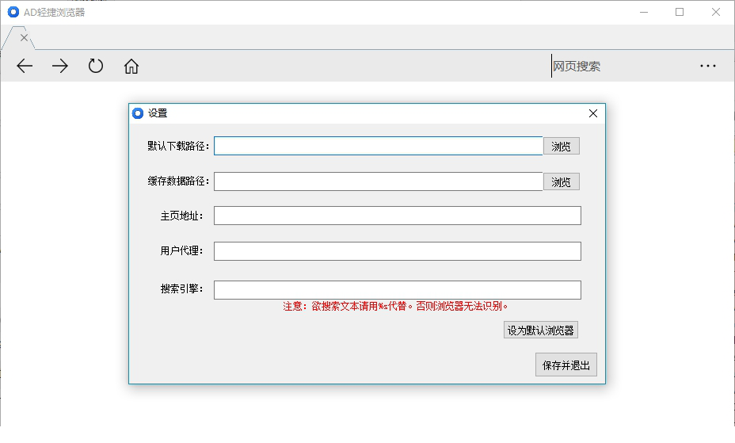
Task: Browse for default download path (浏览)
Action: coord(561,147)
